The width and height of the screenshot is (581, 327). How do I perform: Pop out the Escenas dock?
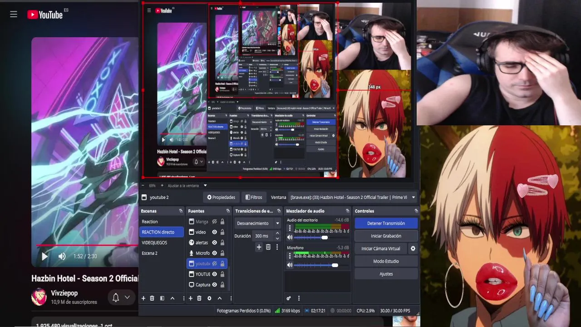[181, 211]
